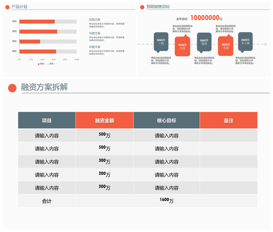273x232 pixels.
Task: Select the orange 20XX年七月 bubble
Action: click(x=226, y=46)
